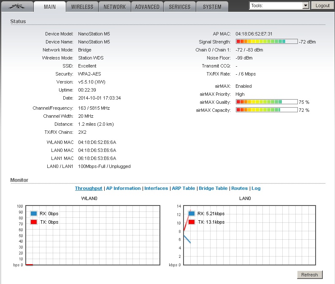
Task: Click the Network Mode value Bridge
Action: coord(85,50)
